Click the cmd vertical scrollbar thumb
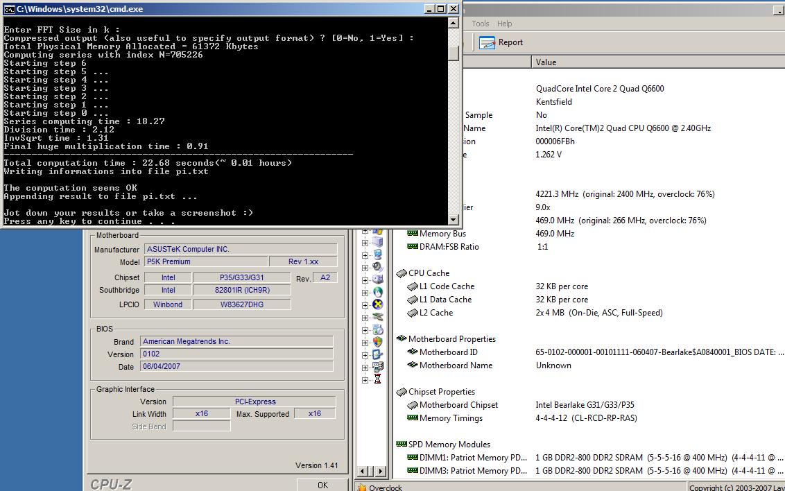Screen dimensions: 785x491 tap(453, 53)
